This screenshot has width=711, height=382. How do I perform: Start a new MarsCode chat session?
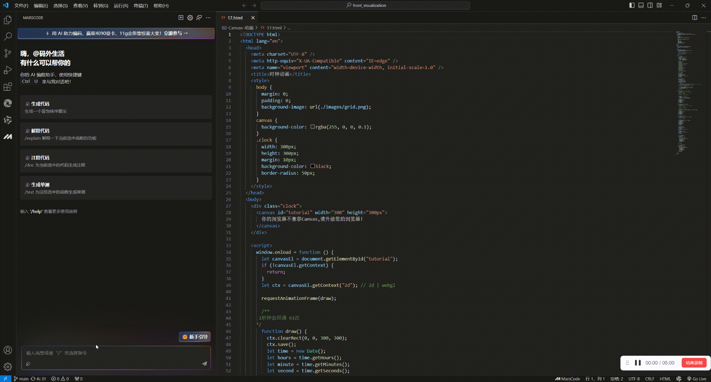(181, 18)
